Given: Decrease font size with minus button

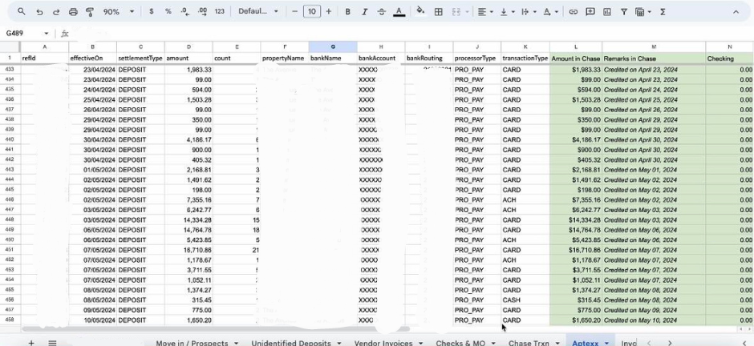Looking at the screenshot, I should [294, 11].
